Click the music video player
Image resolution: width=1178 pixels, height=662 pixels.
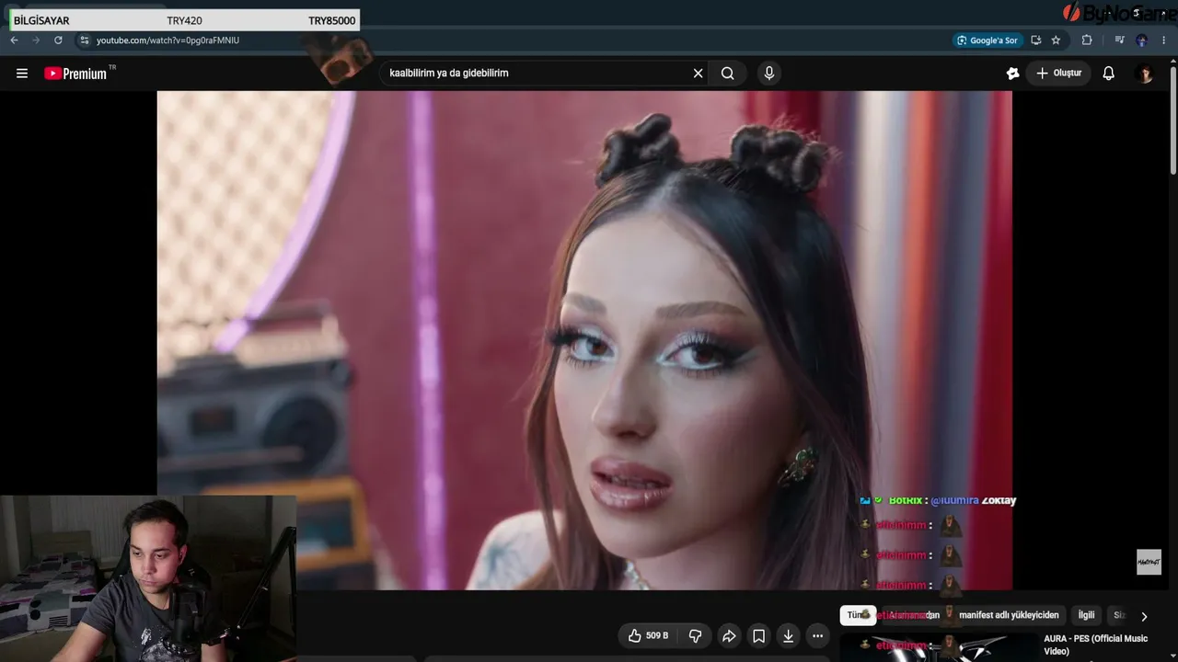coord(584,340)
